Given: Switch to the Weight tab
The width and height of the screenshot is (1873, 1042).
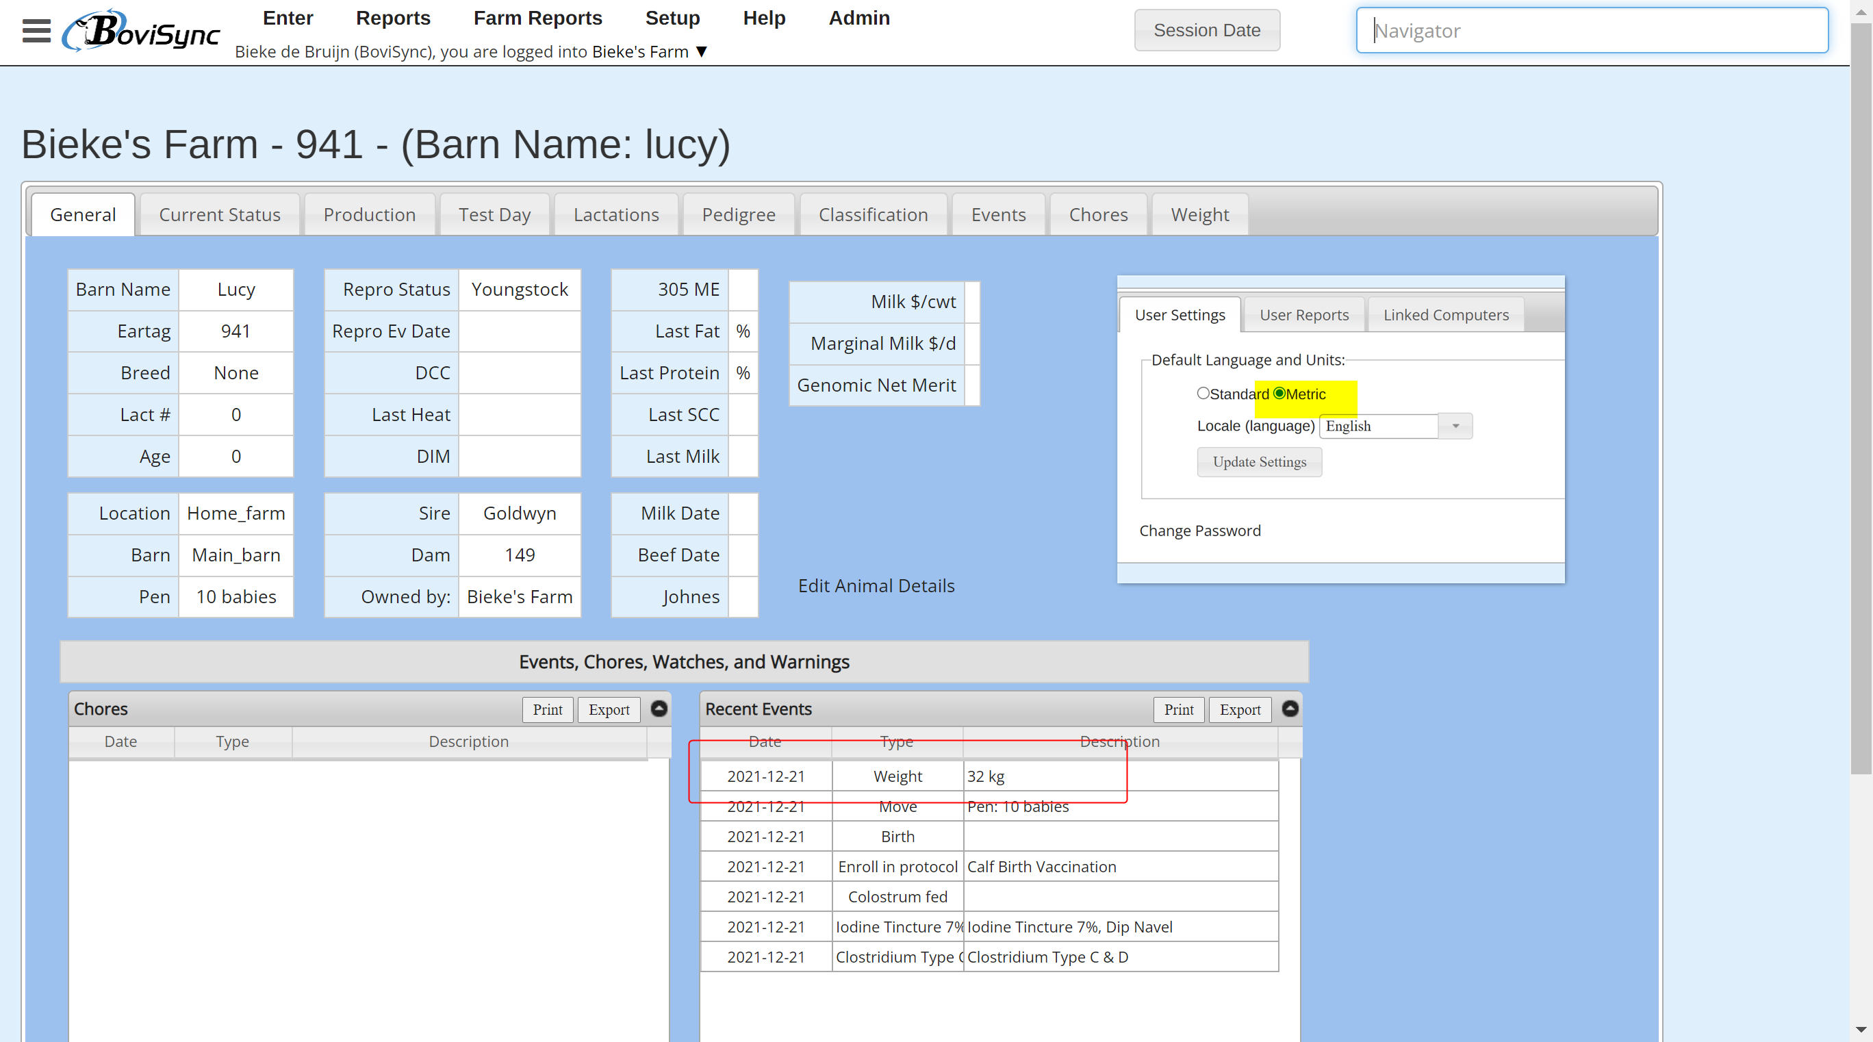Looking at the screenshot, I should point(1199,214).
